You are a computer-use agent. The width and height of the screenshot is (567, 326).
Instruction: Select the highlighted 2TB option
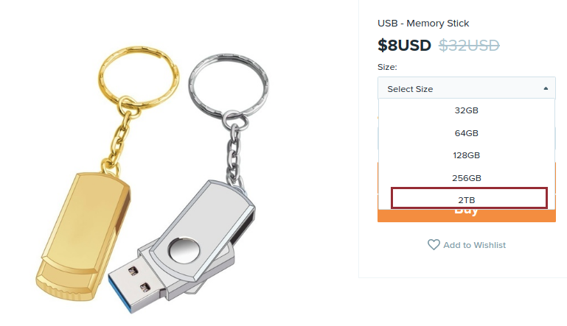469,198
